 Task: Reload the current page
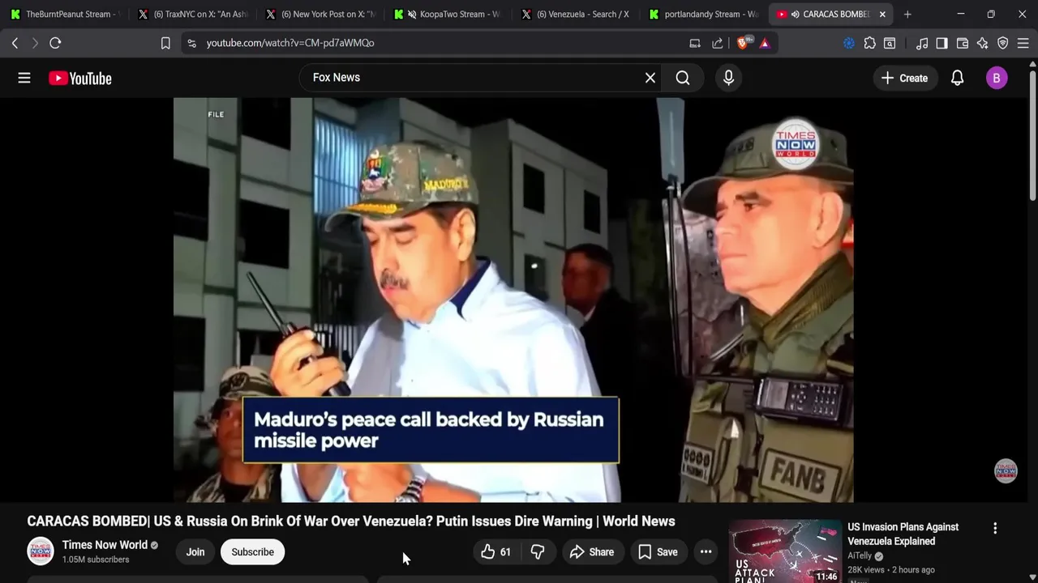[55, 43]
